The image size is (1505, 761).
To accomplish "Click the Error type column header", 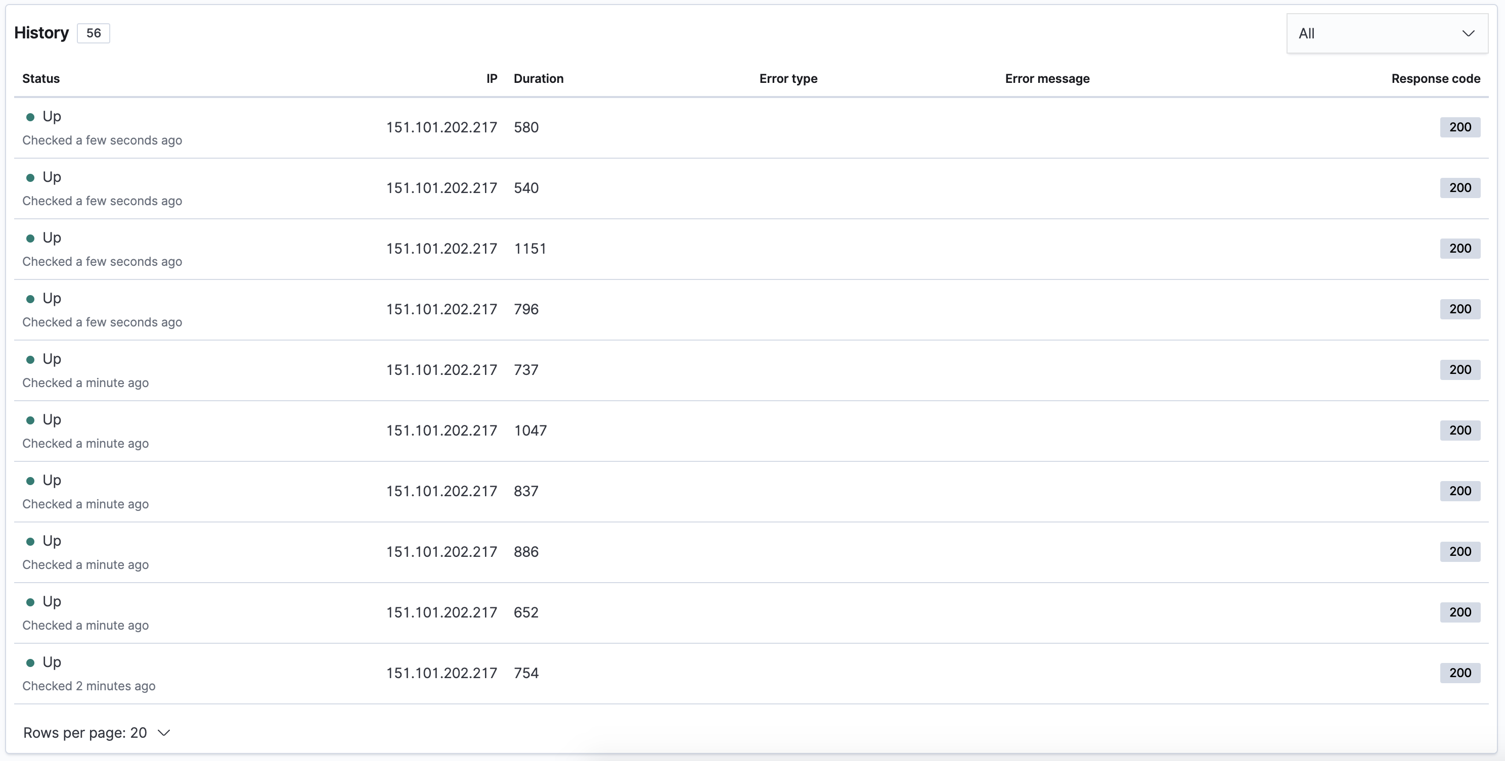I will [x=787, y=78].
